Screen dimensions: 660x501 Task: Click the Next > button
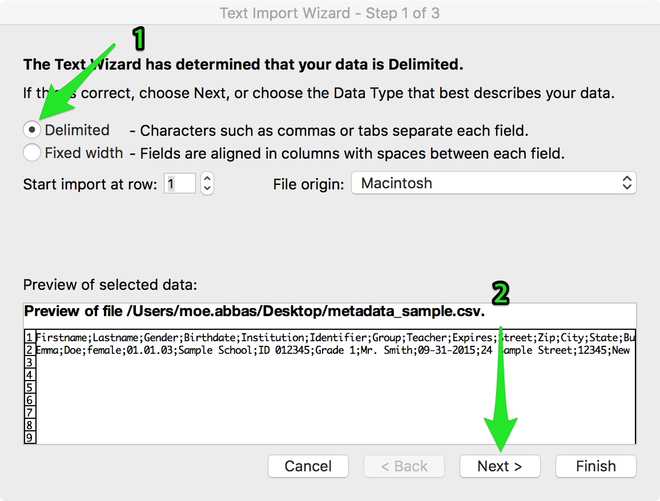(x=500, y=466)
